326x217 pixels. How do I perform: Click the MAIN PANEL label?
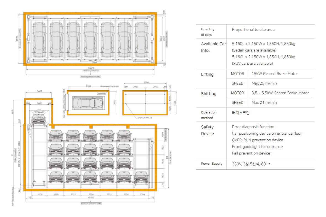(102, 93)
